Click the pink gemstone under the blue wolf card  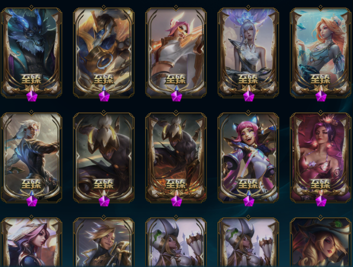click(x=32, y=96)
